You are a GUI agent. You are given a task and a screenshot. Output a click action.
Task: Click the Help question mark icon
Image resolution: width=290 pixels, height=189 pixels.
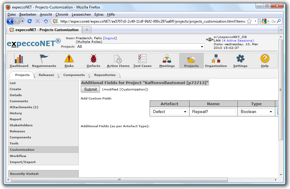(x=265, y=59)
